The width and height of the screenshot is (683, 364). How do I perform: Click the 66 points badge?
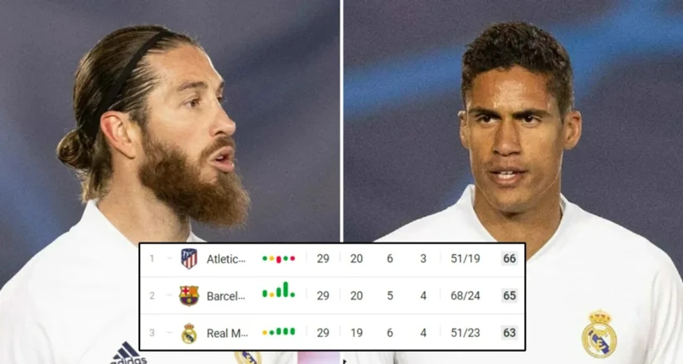(x=509, y=258)
